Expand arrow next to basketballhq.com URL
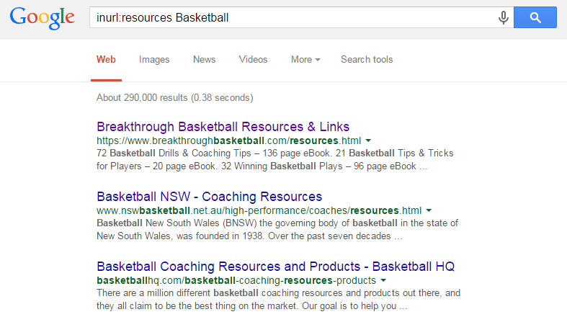 [383, 280]
